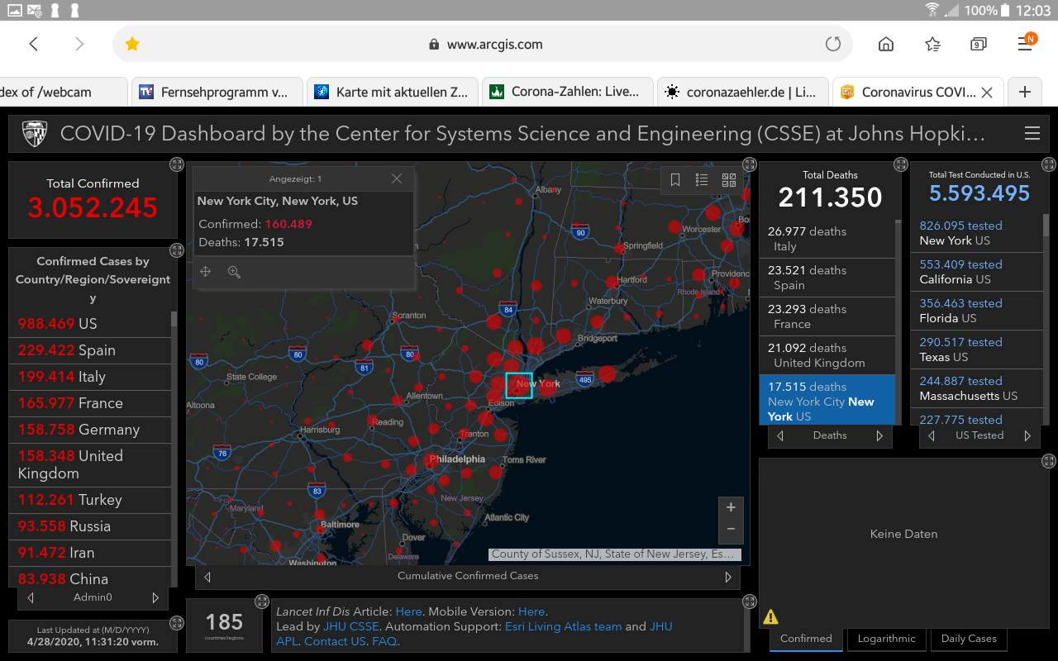
Task: Next list arrow right of Deaths
Action: pos(879,436)
